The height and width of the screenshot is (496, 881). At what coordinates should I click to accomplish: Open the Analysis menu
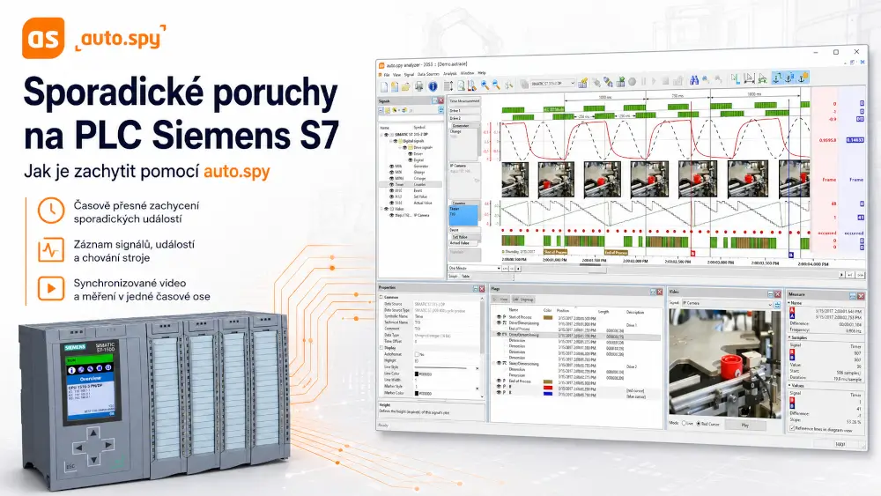450,74
